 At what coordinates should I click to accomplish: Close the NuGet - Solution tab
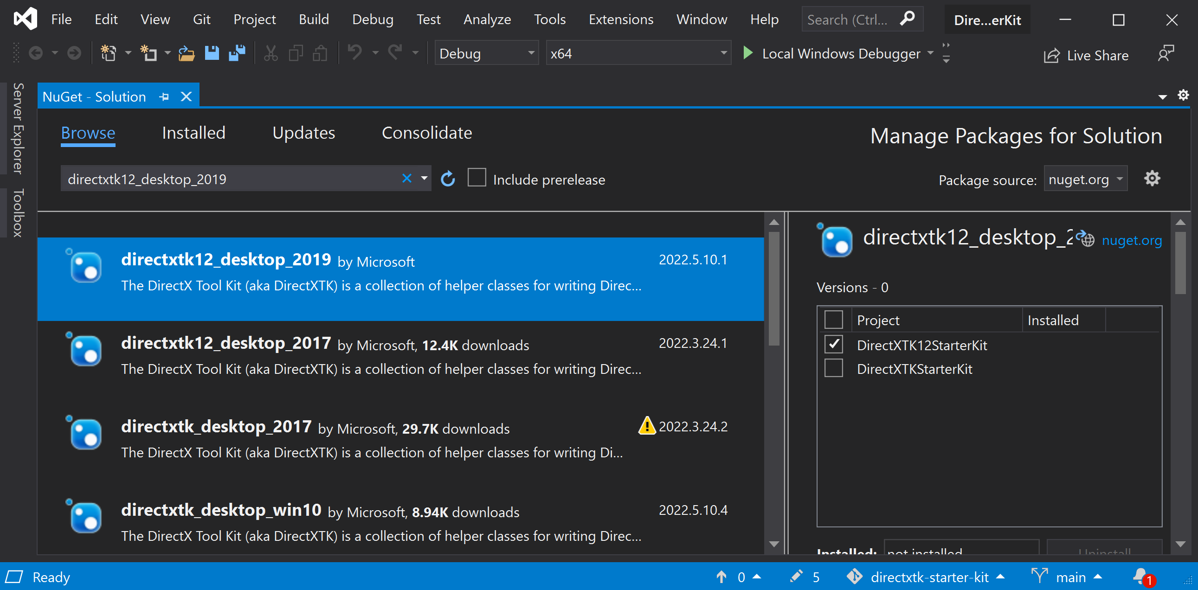pyautogui.click(x=187, y=96)
